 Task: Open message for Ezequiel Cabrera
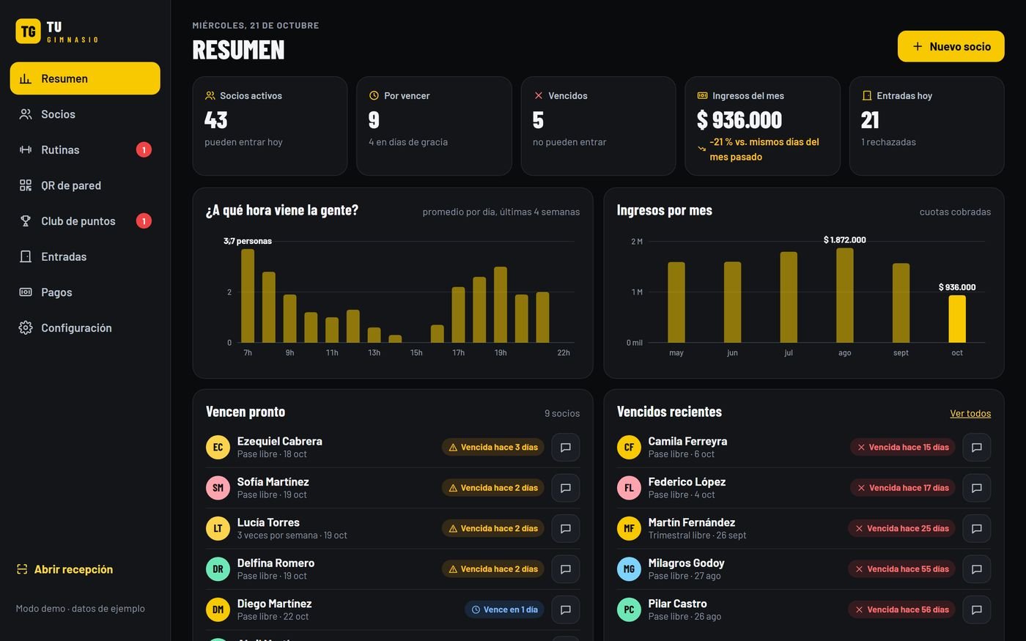566,447
